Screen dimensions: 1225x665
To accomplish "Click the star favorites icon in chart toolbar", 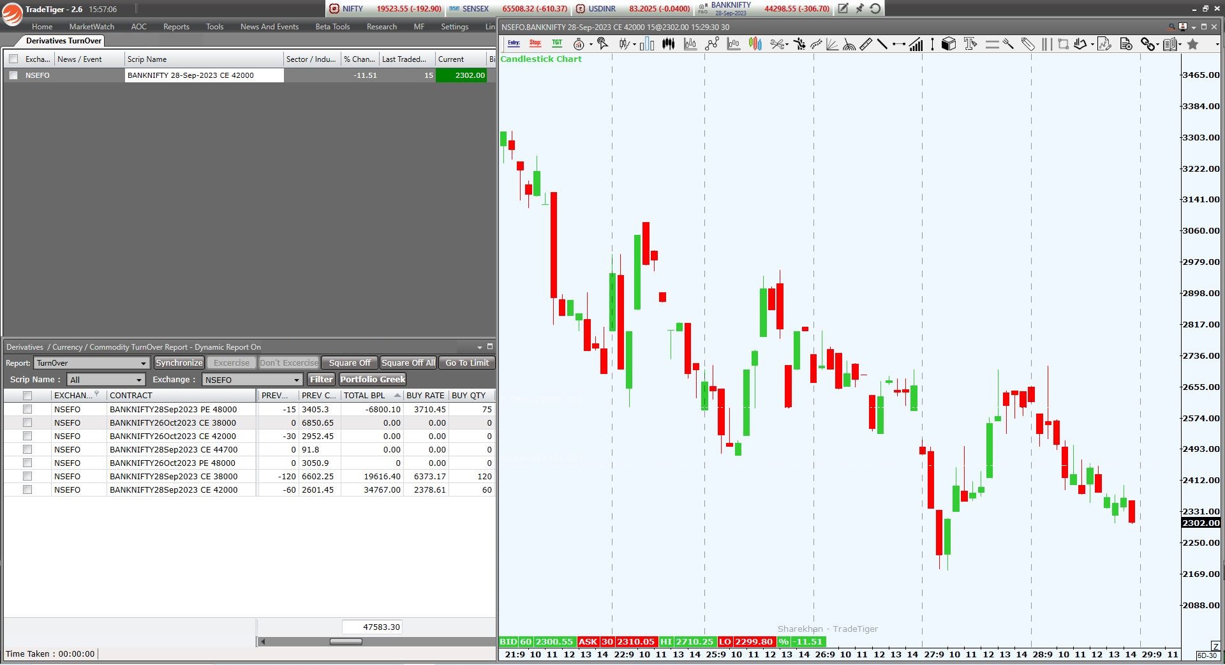I will tap(1192, 44).
